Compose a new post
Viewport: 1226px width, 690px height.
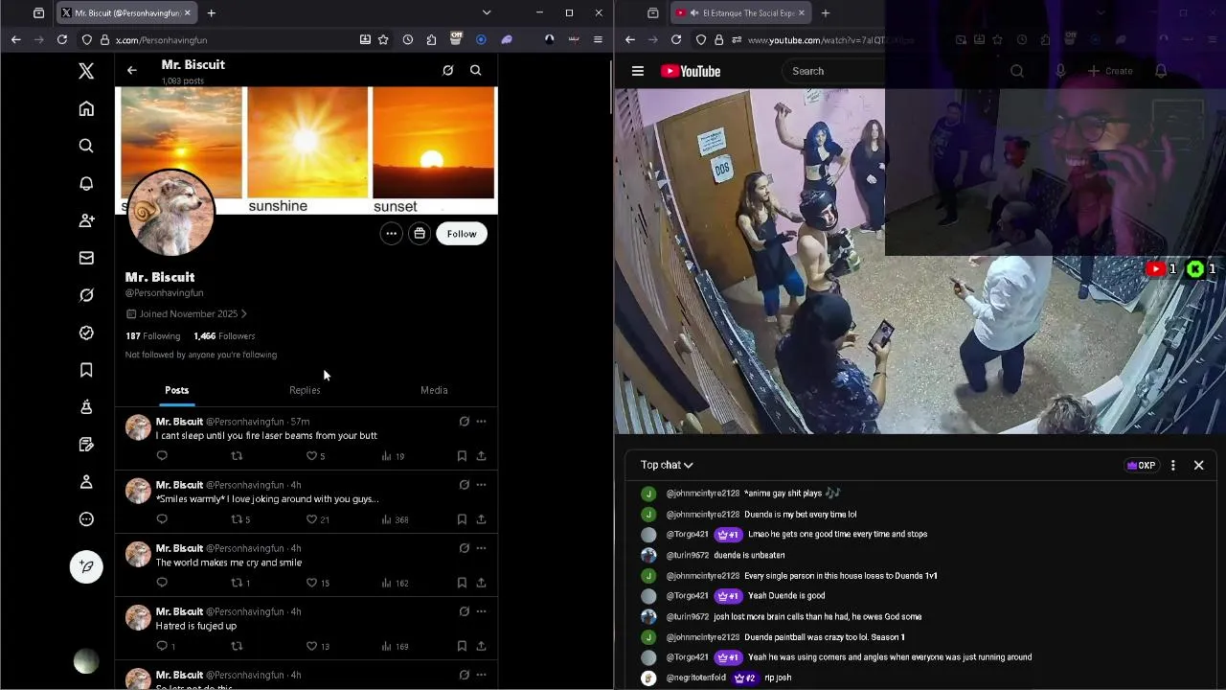pyautogui.click(x=86, y=566)
